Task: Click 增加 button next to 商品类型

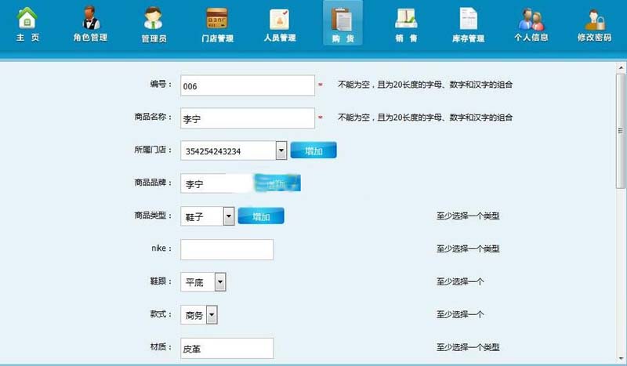Action: [x=261, y=216]
